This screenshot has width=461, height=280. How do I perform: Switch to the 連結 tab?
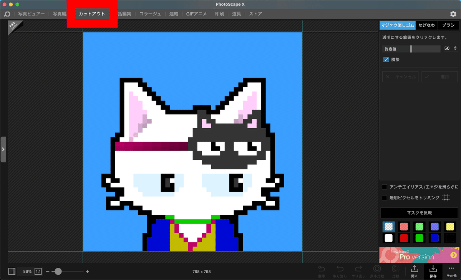click(174, 14)
